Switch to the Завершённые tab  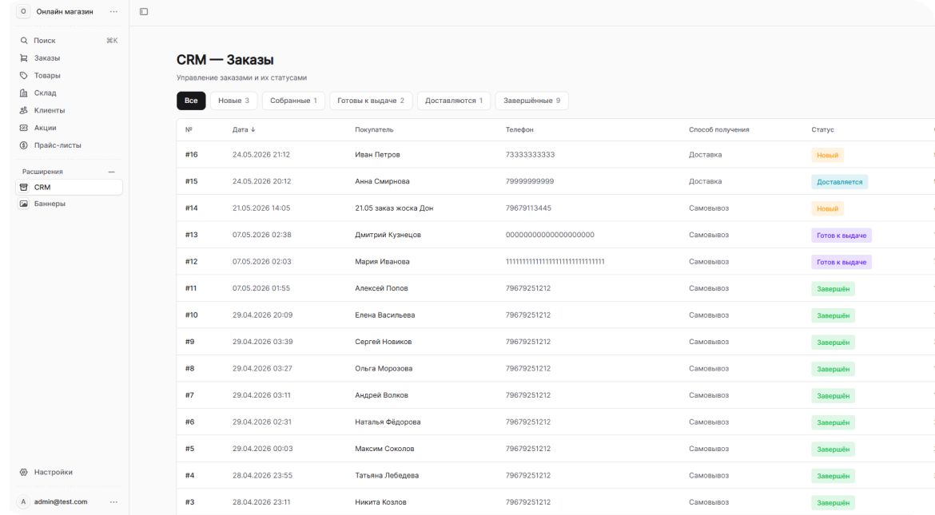pos(532,101)
